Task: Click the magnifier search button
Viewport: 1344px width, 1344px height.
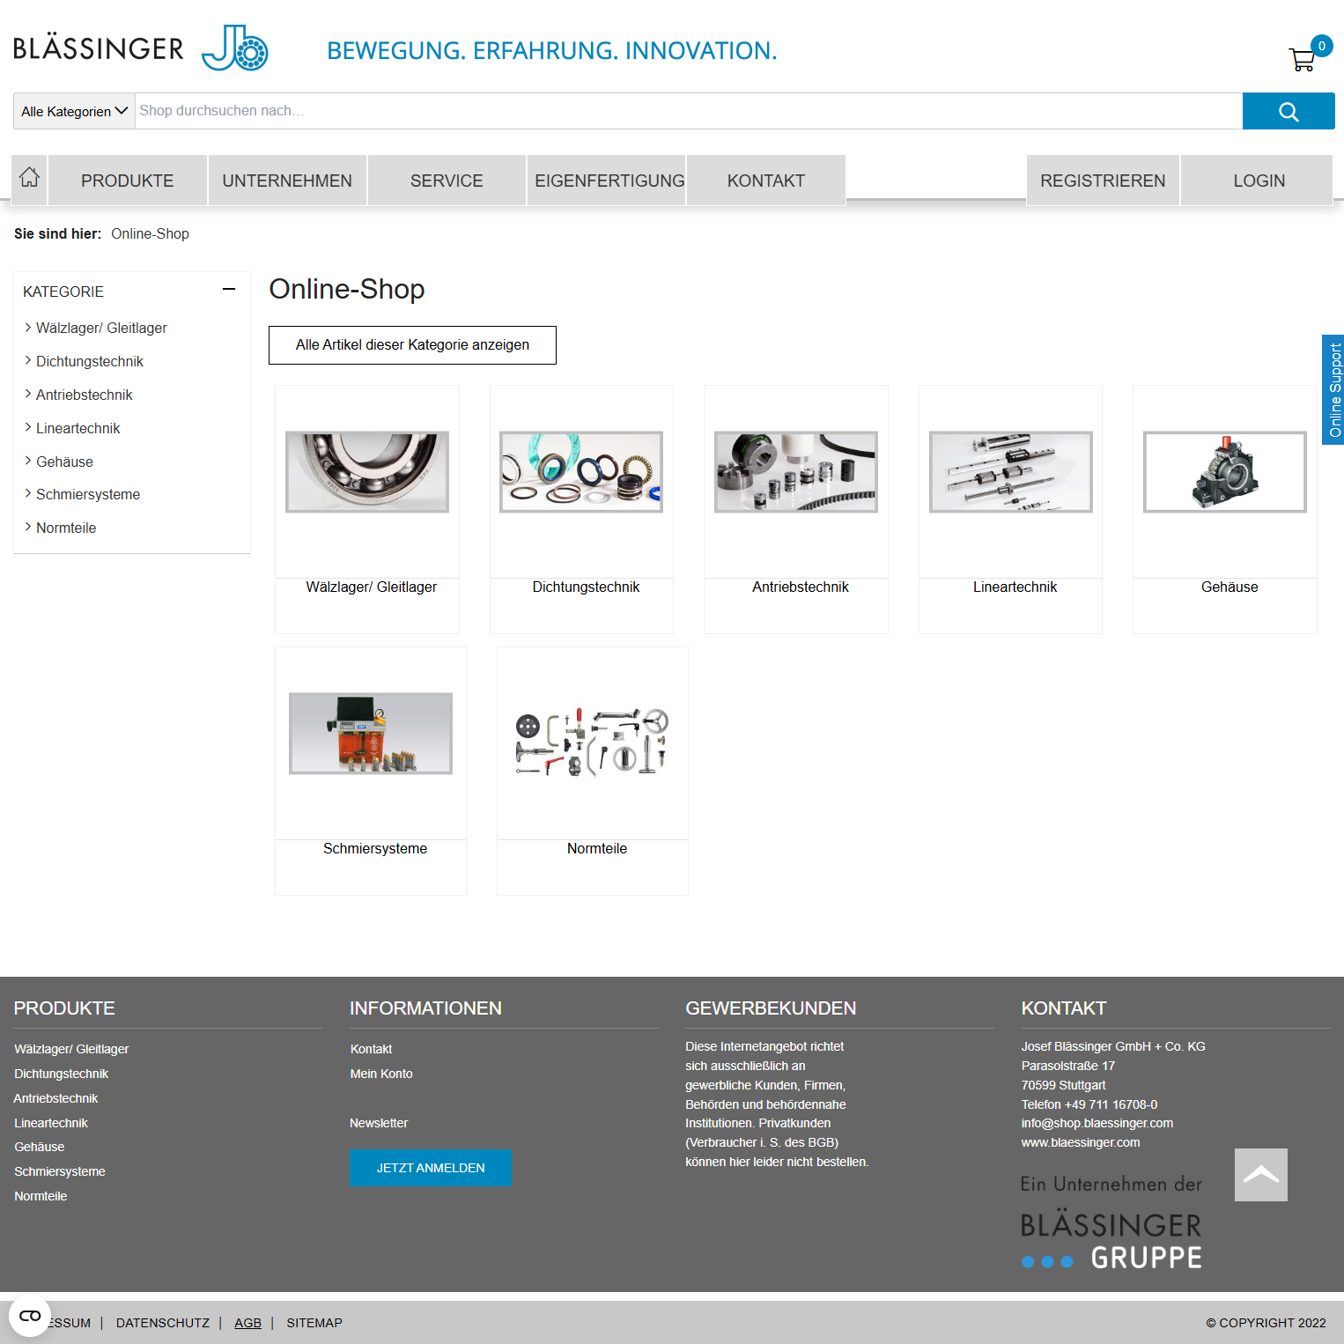Action: pyautogui.click(x=1288, y=112)
